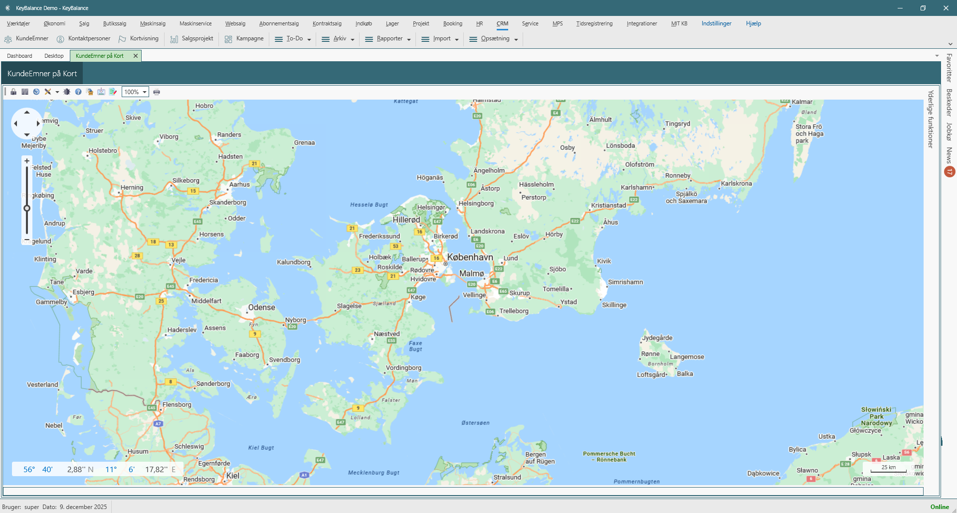Pan the map right with the arrow
This screenshot has width=957, height=513.
(38, 124)
